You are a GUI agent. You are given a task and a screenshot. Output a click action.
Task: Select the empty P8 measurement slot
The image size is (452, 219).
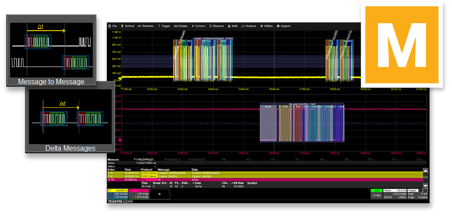[x=324, y=159]
